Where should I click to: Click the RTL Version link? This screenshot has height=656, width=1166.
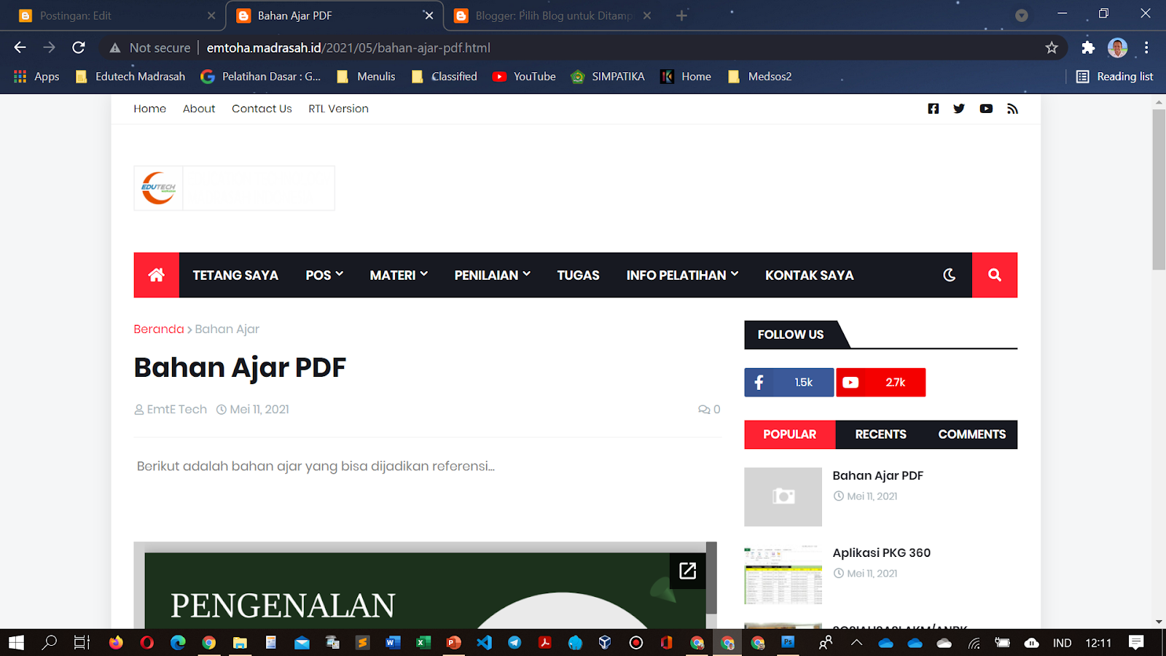[x=338, y=109]
